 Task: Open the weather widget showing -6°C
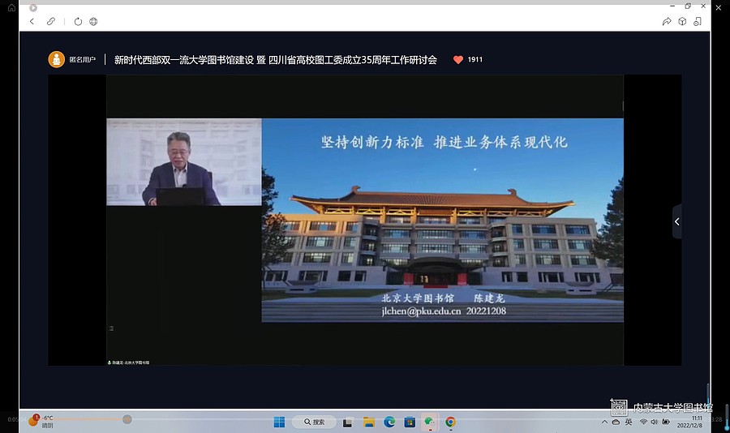click(x=41, y=421)
